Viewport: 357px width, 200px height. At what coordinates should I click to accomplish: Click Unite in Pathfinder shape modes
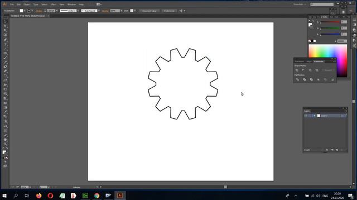pos(297,71)
